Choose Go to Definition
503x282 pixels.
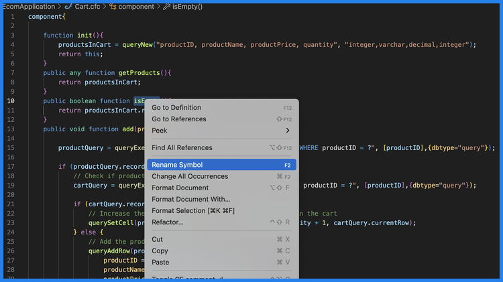176,108
